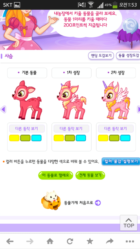
Task: Click the left purple carousel arrow
Action: 3,109
